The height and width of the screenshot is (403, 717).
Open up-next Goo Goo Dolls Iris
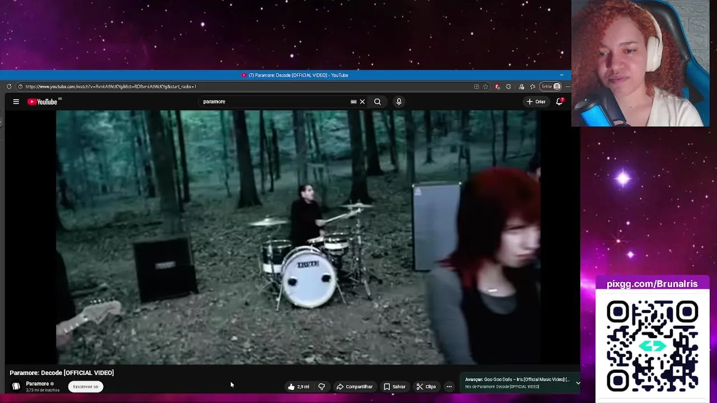click(x=517, y=379)
